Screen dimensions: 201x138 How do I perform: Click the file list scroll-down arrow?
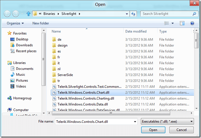click(x=196, y=108)
